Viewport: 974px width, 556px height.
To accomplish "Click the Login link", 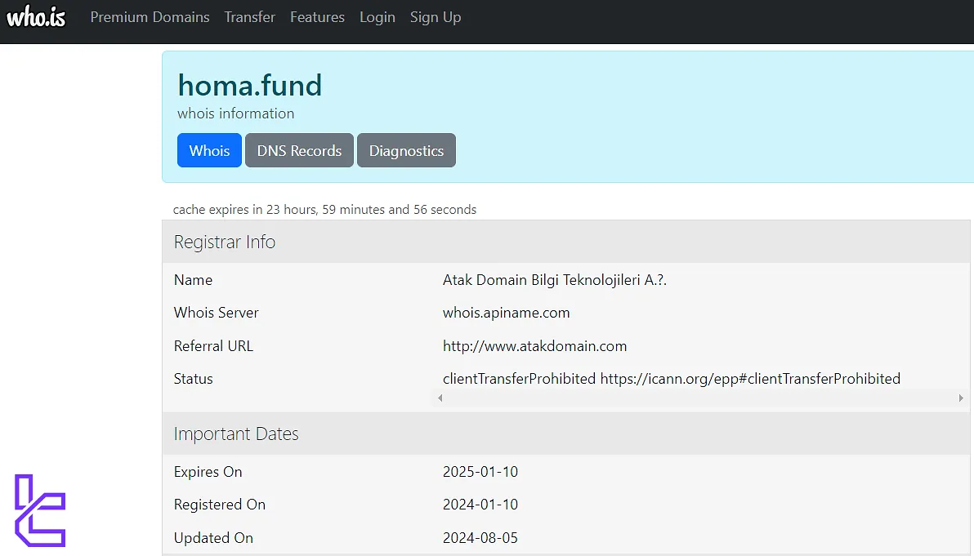I will 378,17.
